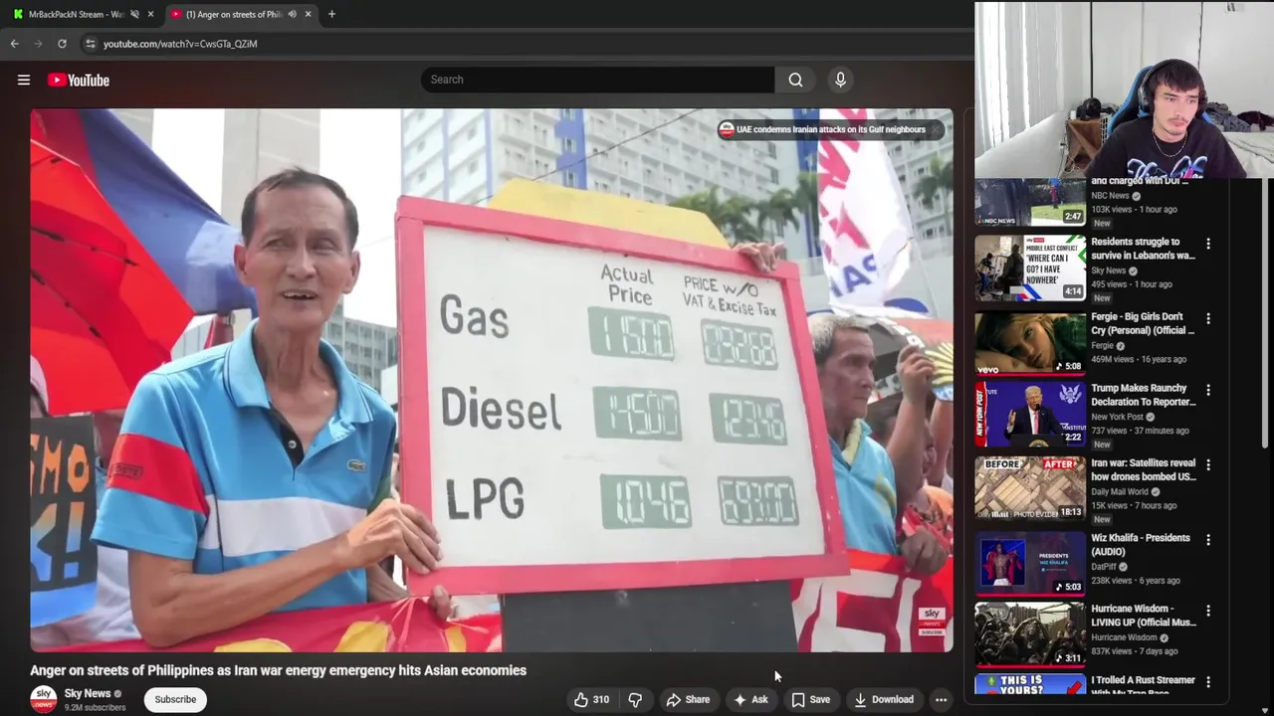
Task: Open options for Trump Makes Raunchy Declaration video
Action: click(1208, 391)
